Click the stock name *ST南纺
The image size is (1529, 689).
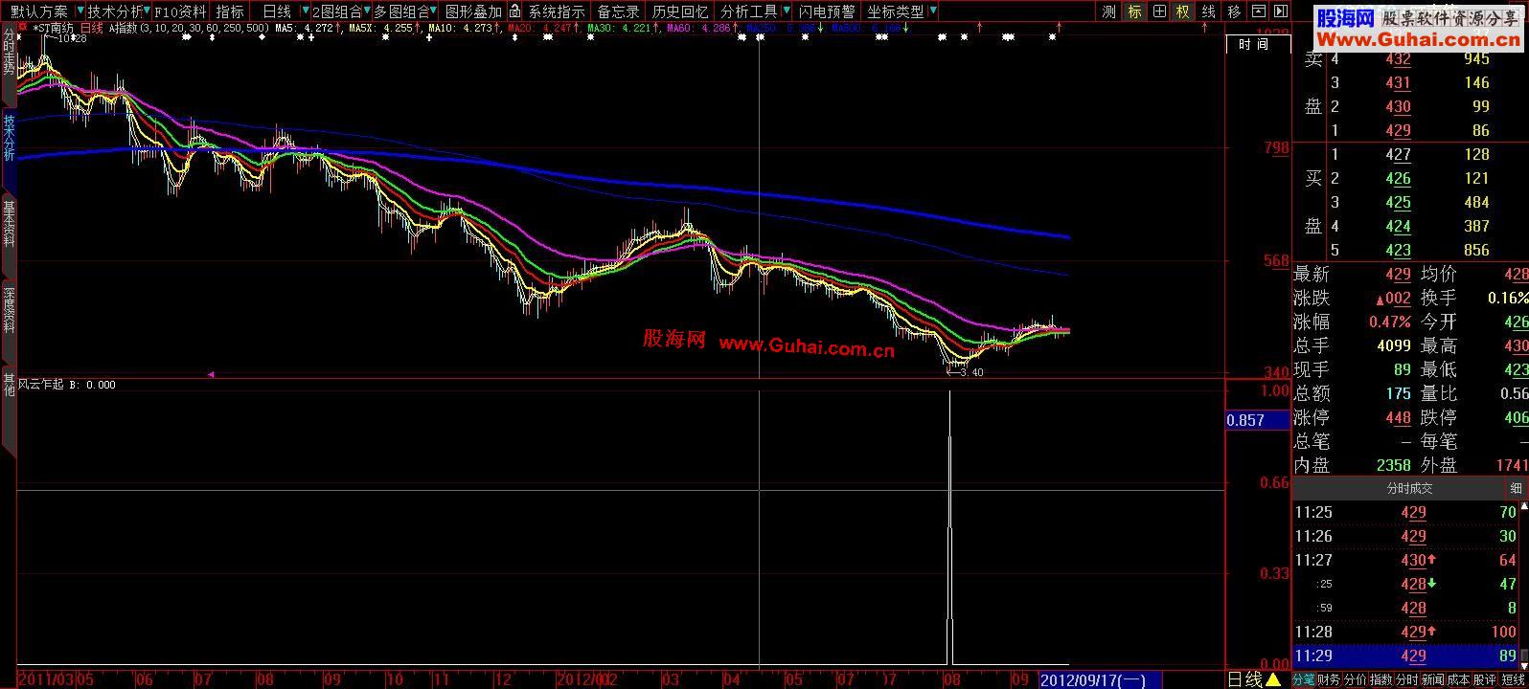pos(54,29)
